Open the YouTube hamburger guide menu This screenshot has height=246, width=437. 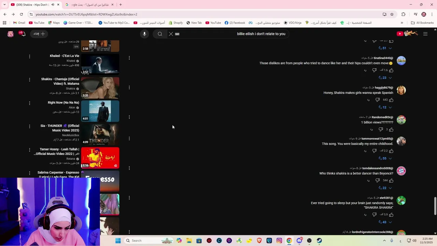(425, 34)
